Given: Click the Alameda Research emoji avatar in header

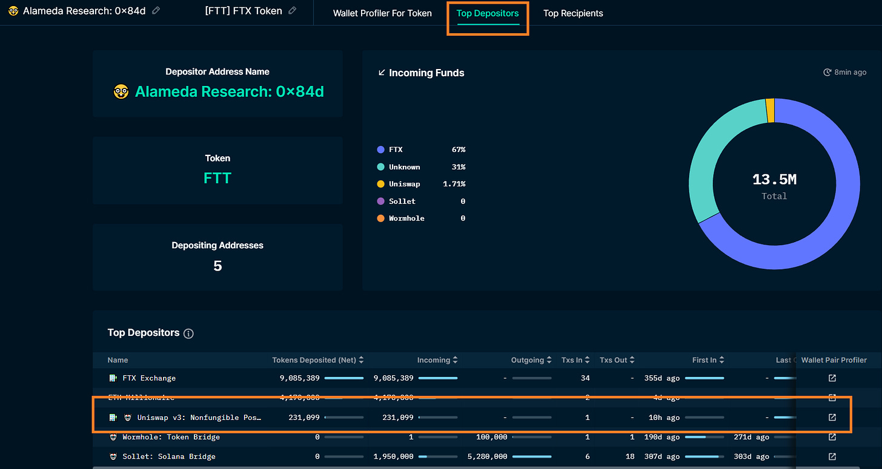Looking at the screenshot, I should [13, 11].
